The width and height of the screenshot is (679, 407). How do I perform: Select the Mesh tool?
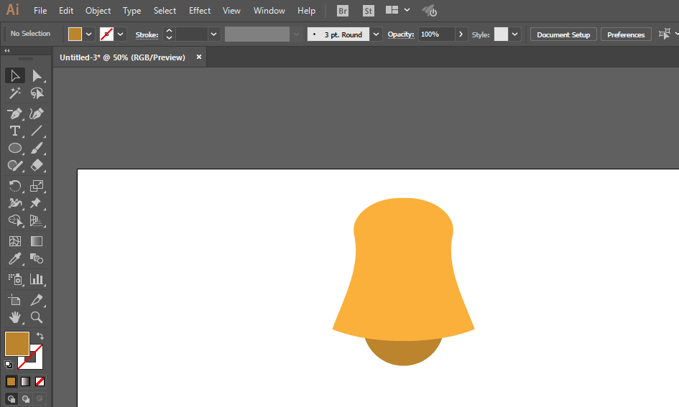click(14, 241)
